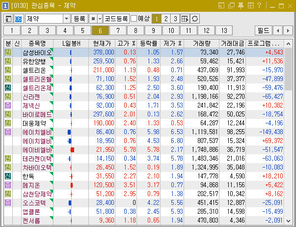Switch to watchlist tab 3
This screenshot has height=227, width=296.
(x=48, y=30)
